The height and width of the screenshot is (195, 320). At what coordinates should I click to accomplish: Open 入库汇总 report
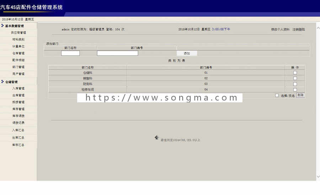tap(18, 130)
